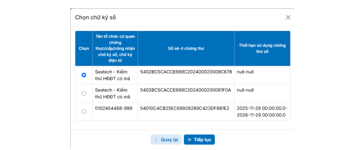Image resolution: width=342 pixels, height=150 pixels.
Task: Click serial number 54010C4CB25EC69928289C423DF881E2
Action: point(185,108)
